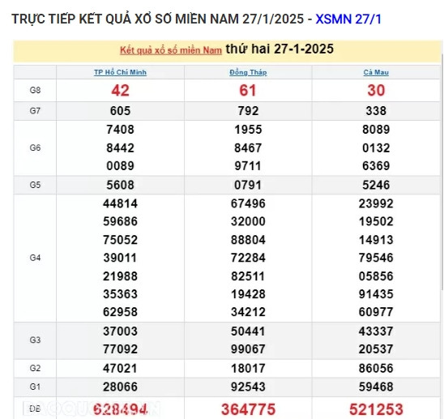Select G4 number 34212

pos(248,312)
